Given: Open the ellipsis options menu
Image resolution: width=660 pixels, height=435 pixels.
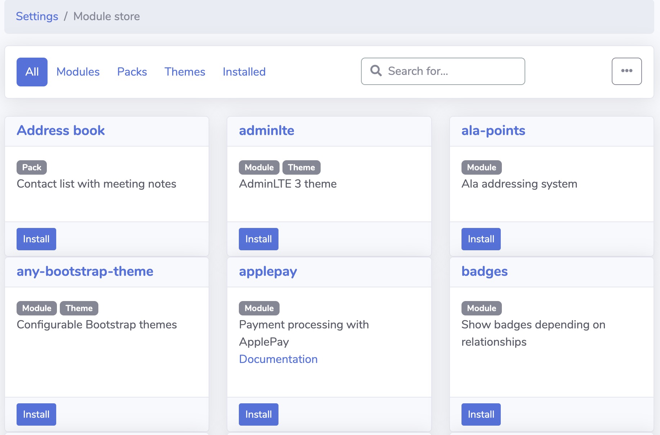Looking at the screenshot, I should click(x=626, y=71).
